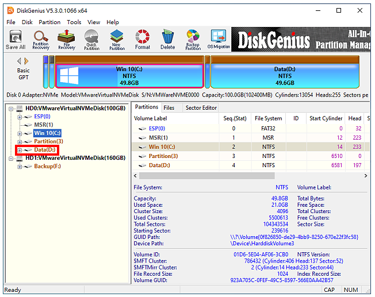Switch to the Sector Editor tab

[x=201, y=108]
